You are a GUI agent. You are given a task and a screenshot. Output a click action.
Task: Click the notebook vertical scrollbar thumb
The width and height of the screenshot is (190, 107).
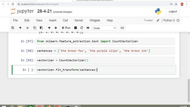pos(189,90)
